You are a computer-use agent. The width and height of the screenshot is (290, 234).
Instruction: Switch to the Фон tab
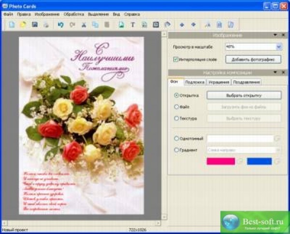tap(174, 82)
